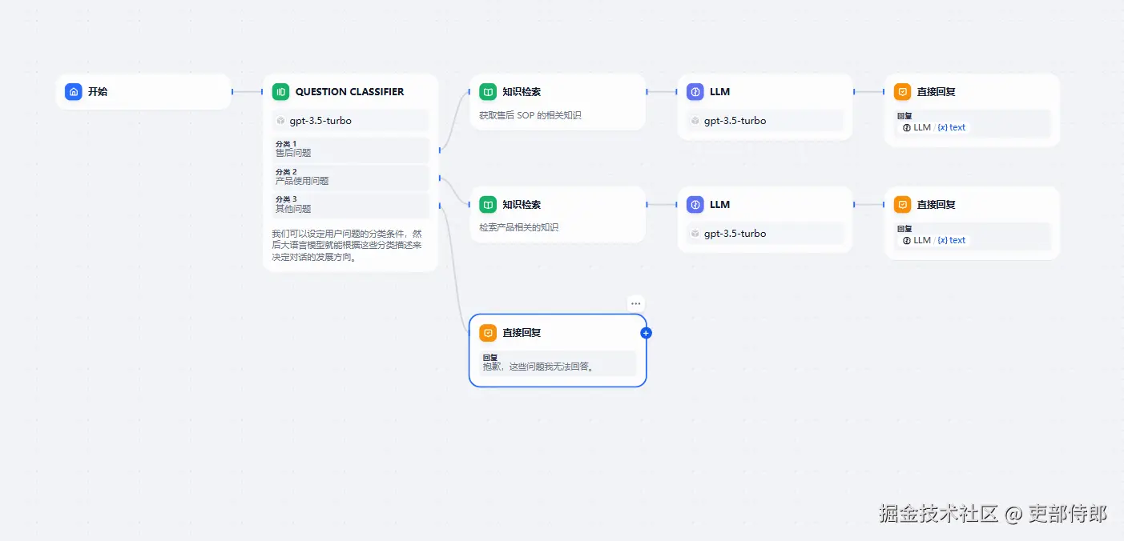Image resolution: width=1124 pixels, height=541 pixels.
Task: Click the purple LLM icon in the product branch
Action: pyautogui.click(x=695, y=205)
